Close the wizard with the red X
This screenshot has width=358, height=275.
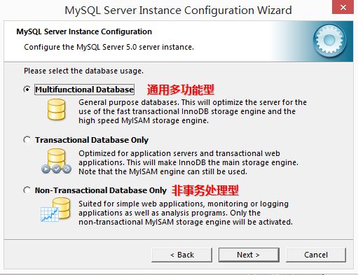tap(343, 7)
